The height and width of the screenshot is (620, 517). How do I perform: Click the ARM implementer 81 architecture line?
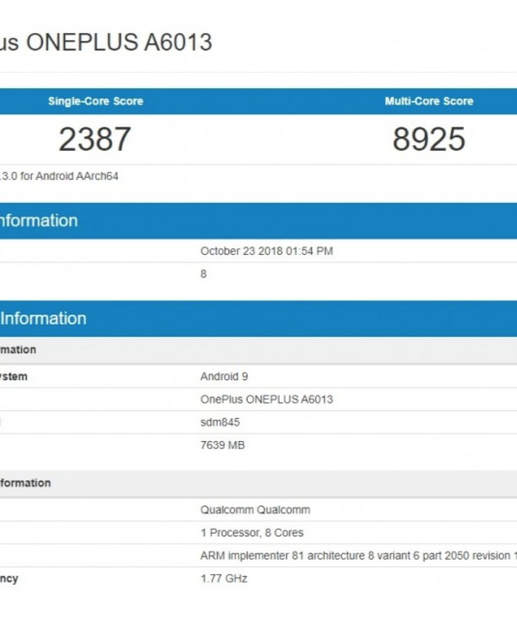355,556
